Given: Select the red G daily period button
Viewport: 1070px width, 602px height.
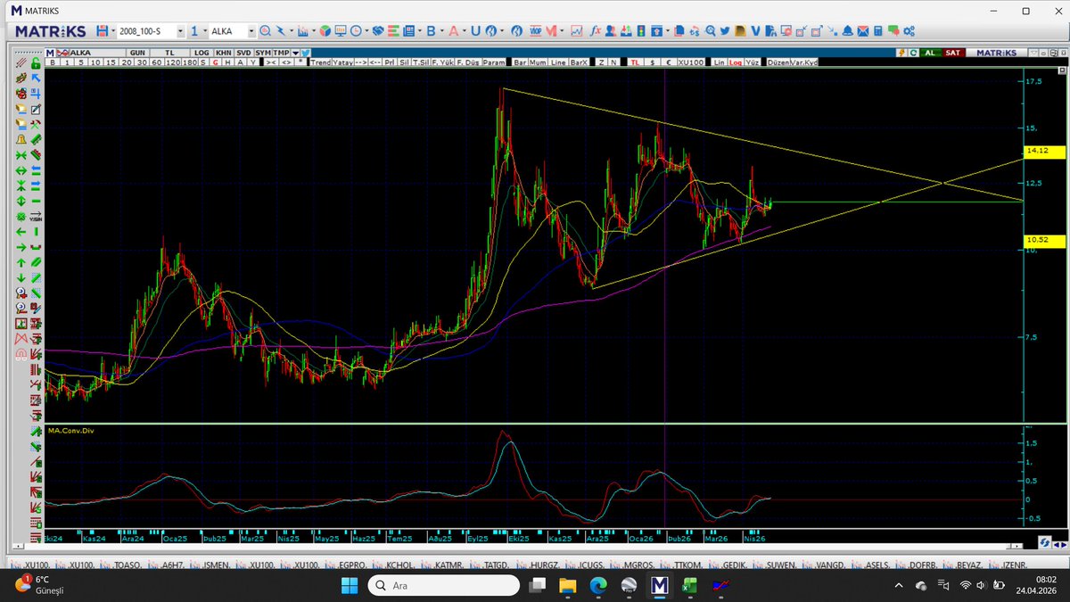Looking at the screenshot, I should click(215, 62).
